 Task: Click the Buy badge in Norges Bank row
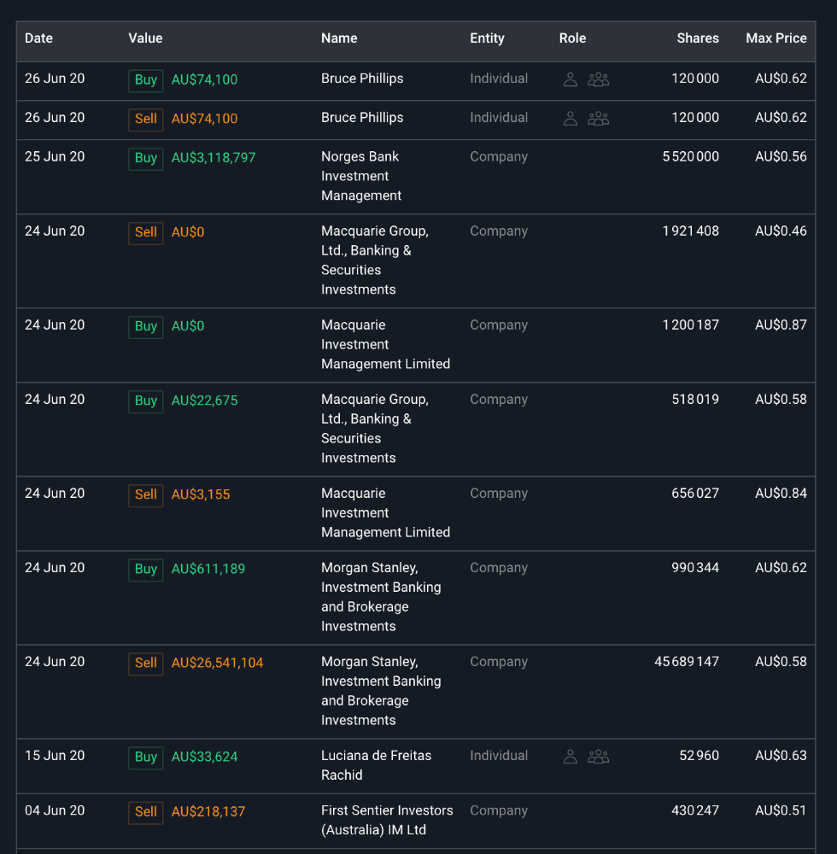146,158
